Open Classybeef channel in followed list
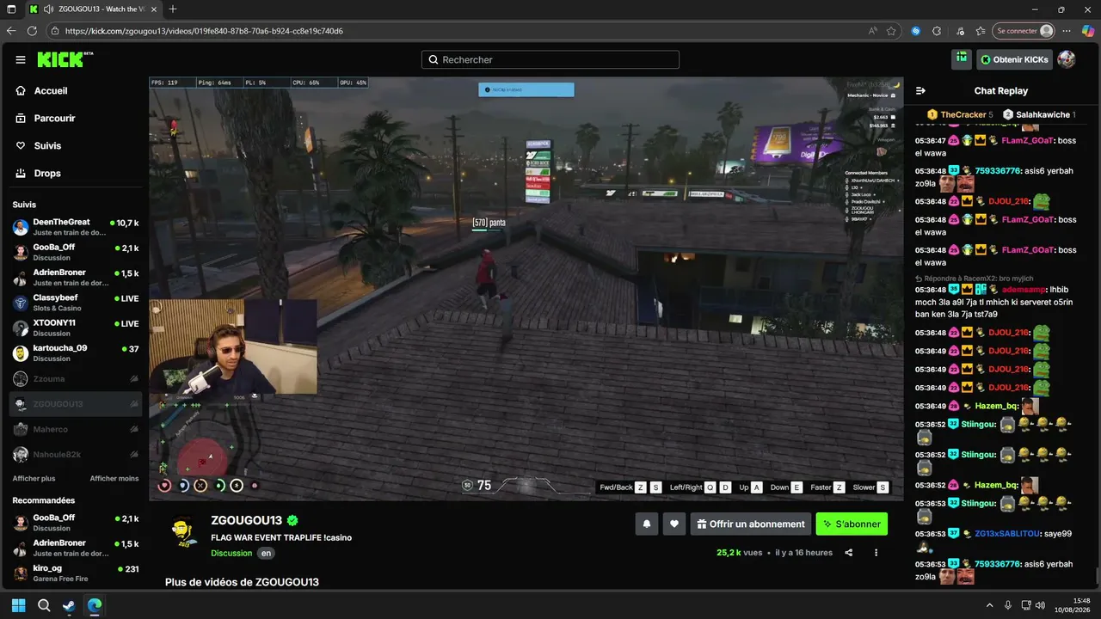 point(76,303)
